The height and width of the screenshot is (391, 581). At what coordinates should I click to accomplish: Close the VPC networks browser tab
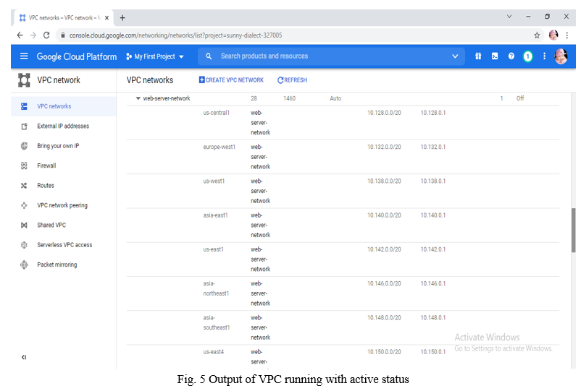tap(106, 18)
